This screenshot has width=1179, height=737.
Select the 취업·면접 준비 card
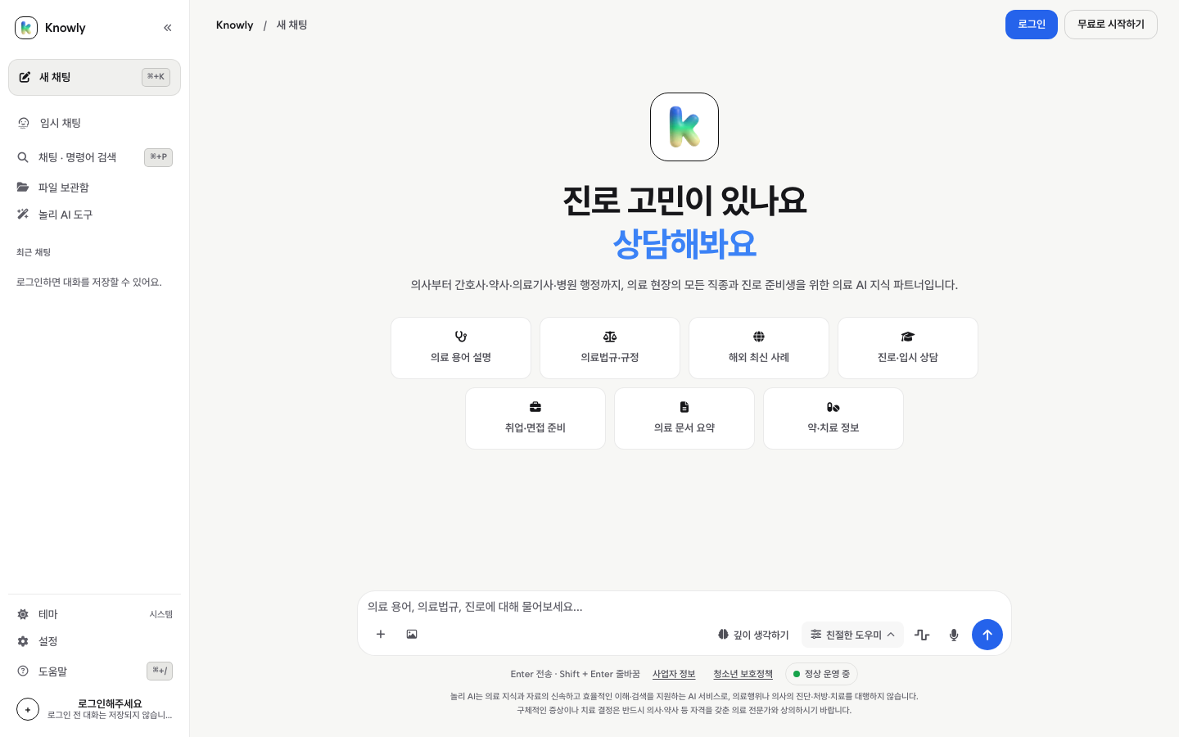pyautogui.click(x=535, y=418)
